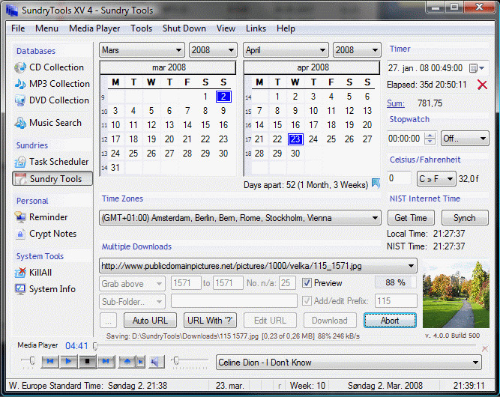The image size is (500, 397).
Task: Click the eject/open file button
Action: pyautogui.click(x=127, y=361)
